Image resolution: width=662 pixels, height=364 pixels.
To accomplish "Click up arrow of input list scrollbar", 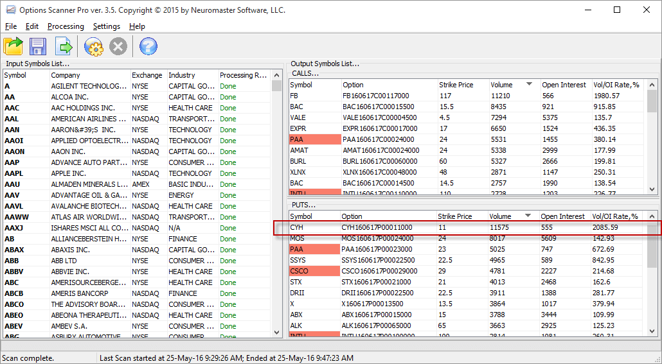I will pyautogui.click(x=276, y=75).
